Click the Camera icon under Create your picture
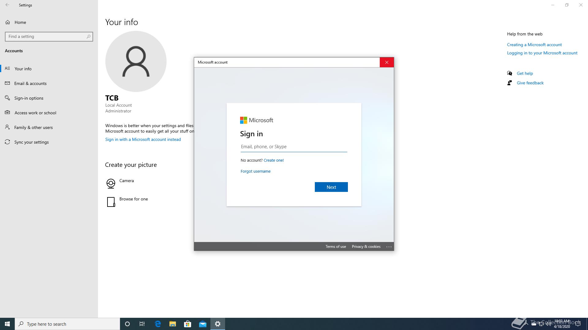The height and width of the screenshot is (330, 588). click(x=111, y=183)
